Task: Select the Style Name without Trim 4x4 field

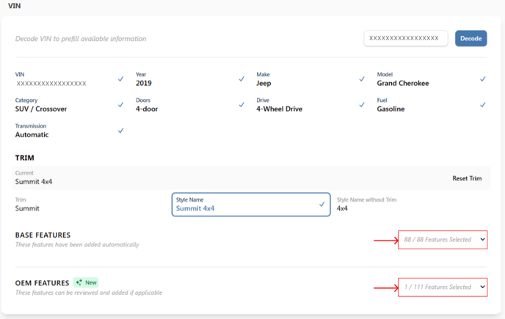Action: 412,205
